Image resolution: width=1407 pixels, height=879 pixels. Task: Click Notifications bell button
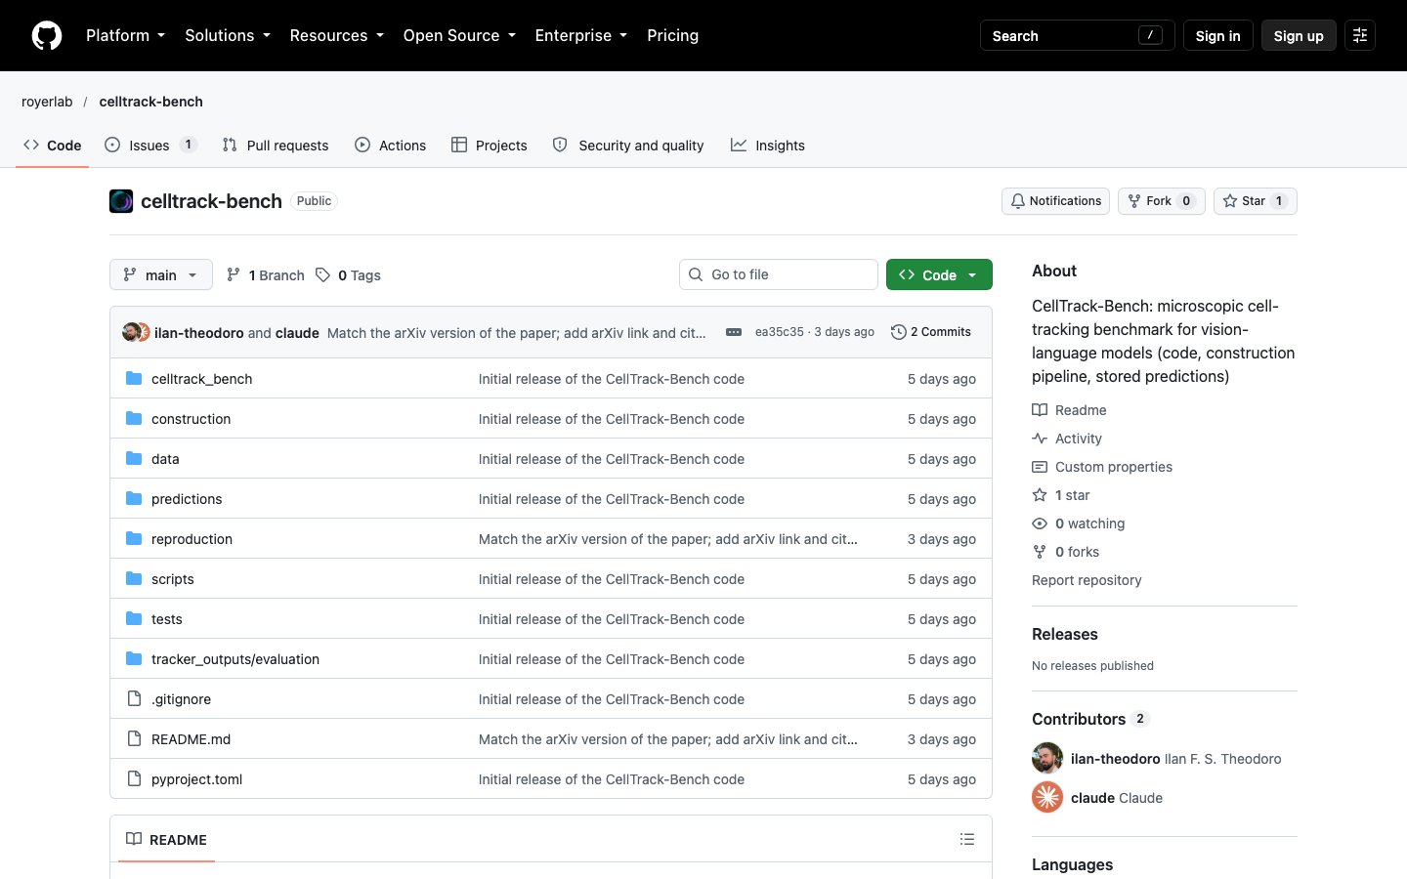tap(1055, 201)
